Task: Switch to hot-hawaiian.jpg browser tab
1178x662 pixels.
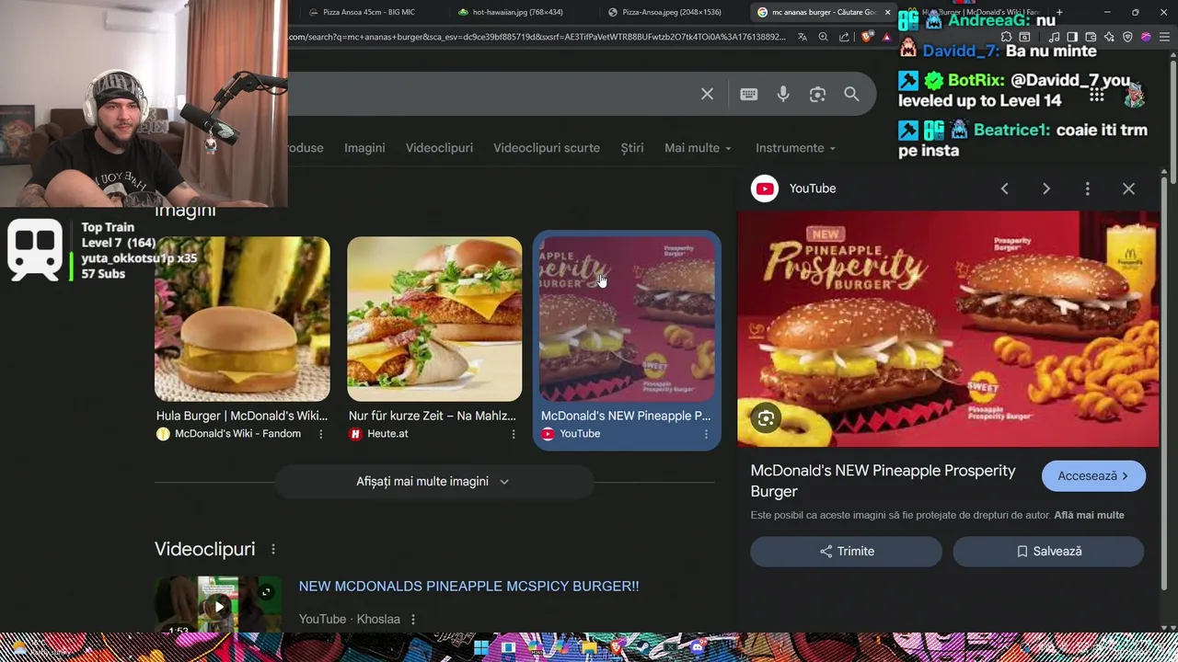Action: [517, 12]
